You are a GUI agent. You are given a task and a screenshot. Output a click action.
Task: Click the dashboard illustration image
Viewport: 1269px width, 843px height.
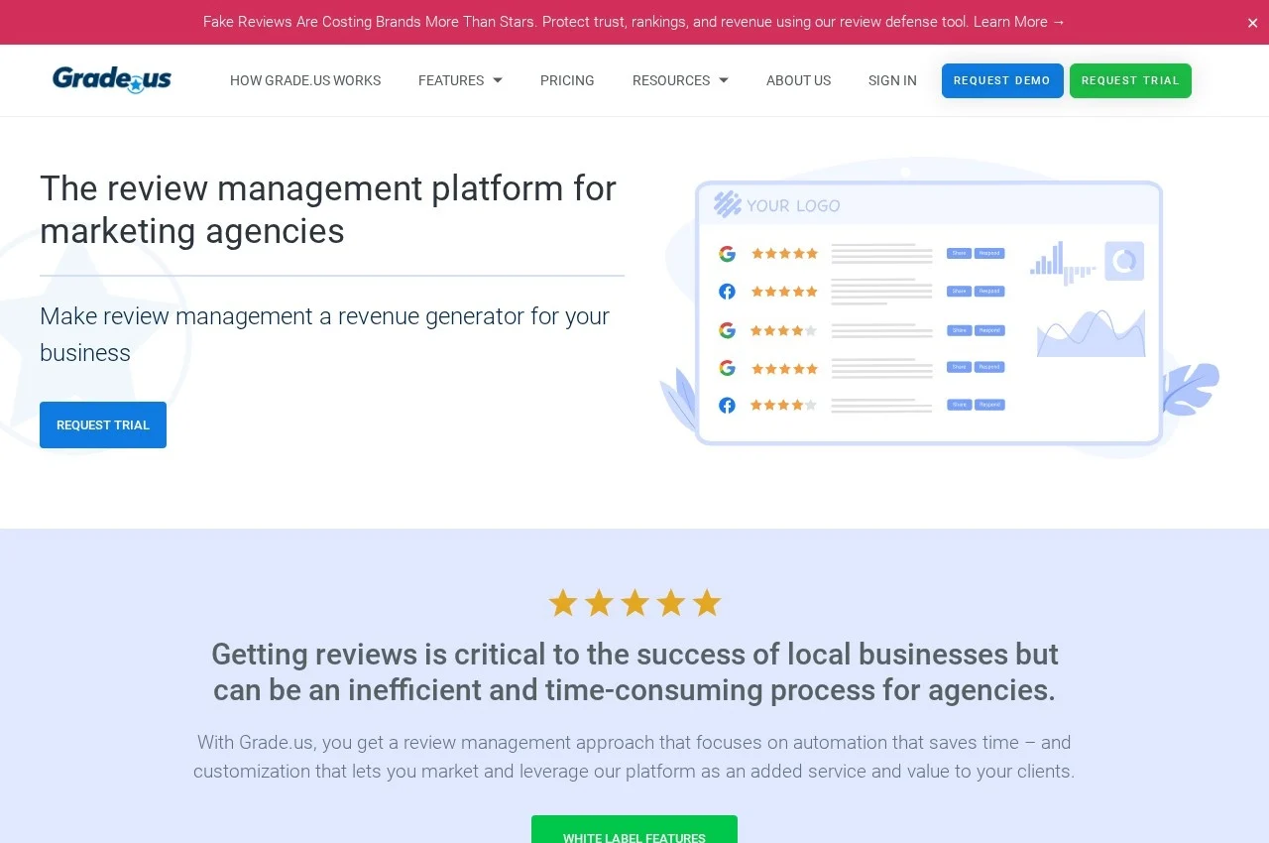(x=939, y=307)
